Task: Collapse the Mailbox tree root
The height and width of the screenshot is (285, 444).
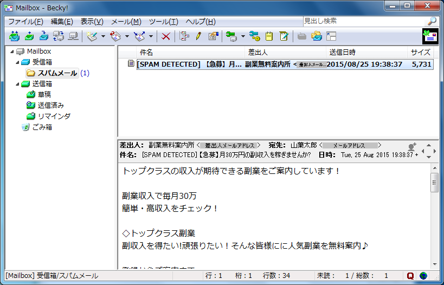Action: (x=12, y=51)
